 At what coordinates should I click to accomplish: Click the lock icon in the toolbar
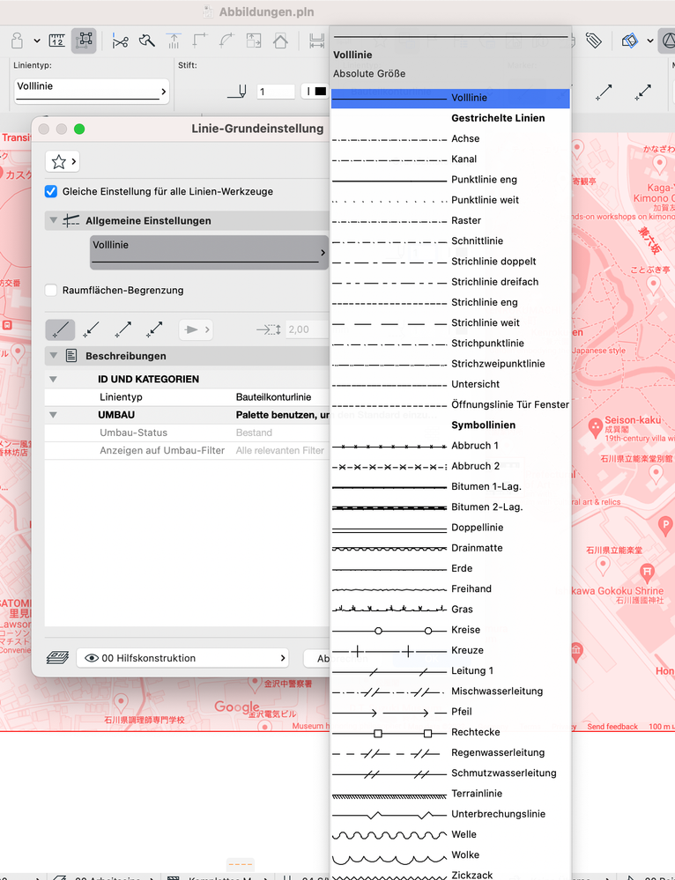pos(18,41)
